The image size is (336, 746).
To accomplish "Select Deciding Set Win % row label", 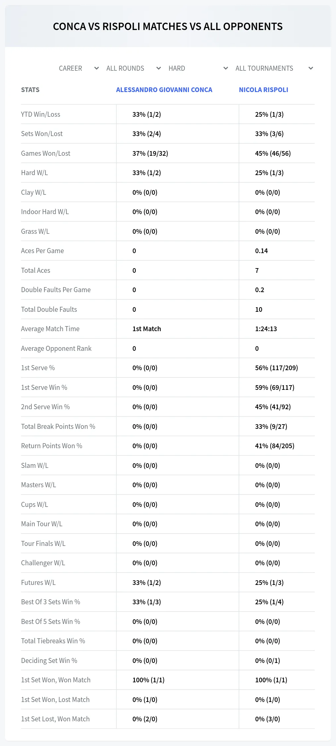I will [49, 661].
